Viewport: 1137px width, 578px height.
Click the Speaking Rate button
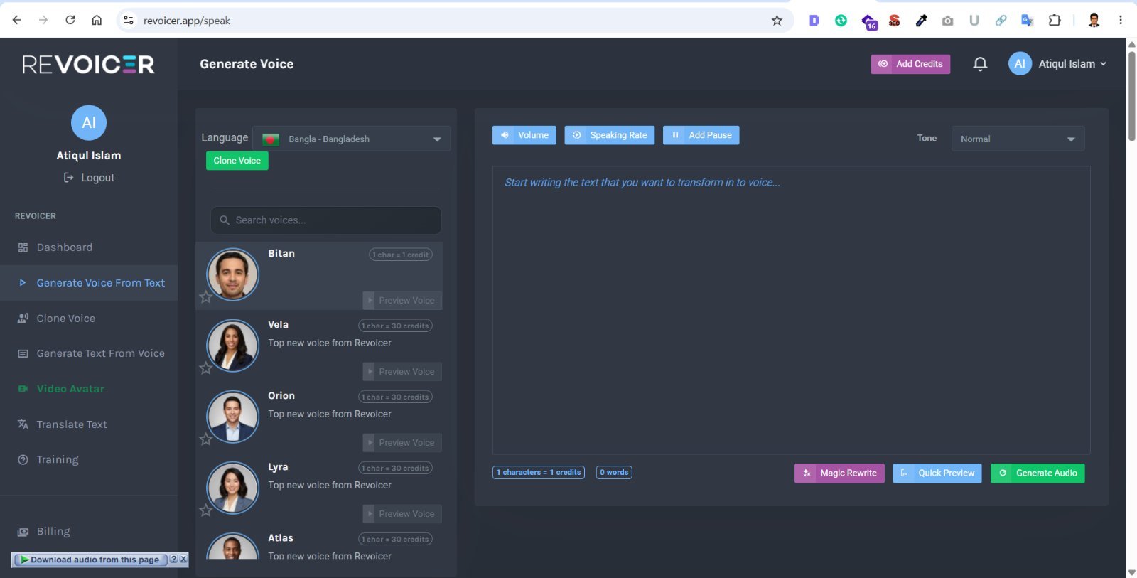[x=609, y=135]
